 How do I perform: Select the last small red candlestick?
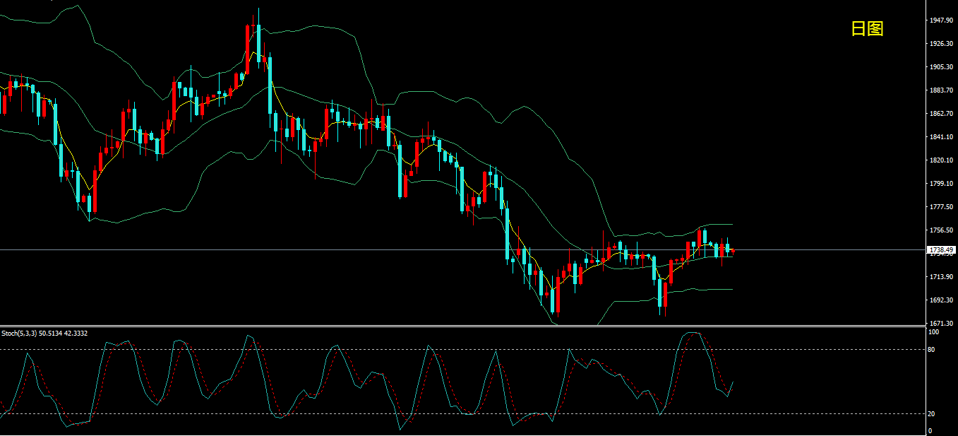(x=734, y=251)
